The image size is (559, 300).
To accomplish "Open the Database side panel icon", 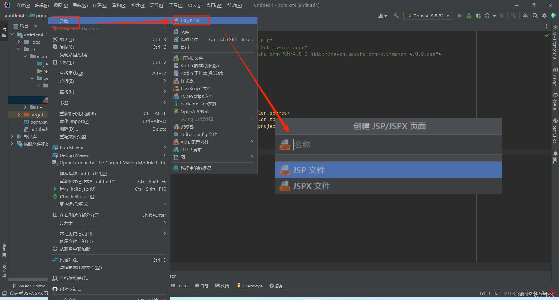I will (555, 102).
